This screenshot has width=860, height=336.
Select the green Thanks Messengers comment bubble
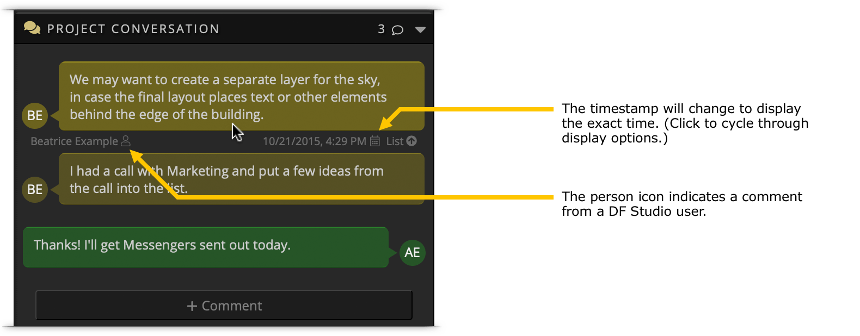click(x=206, y=247)
